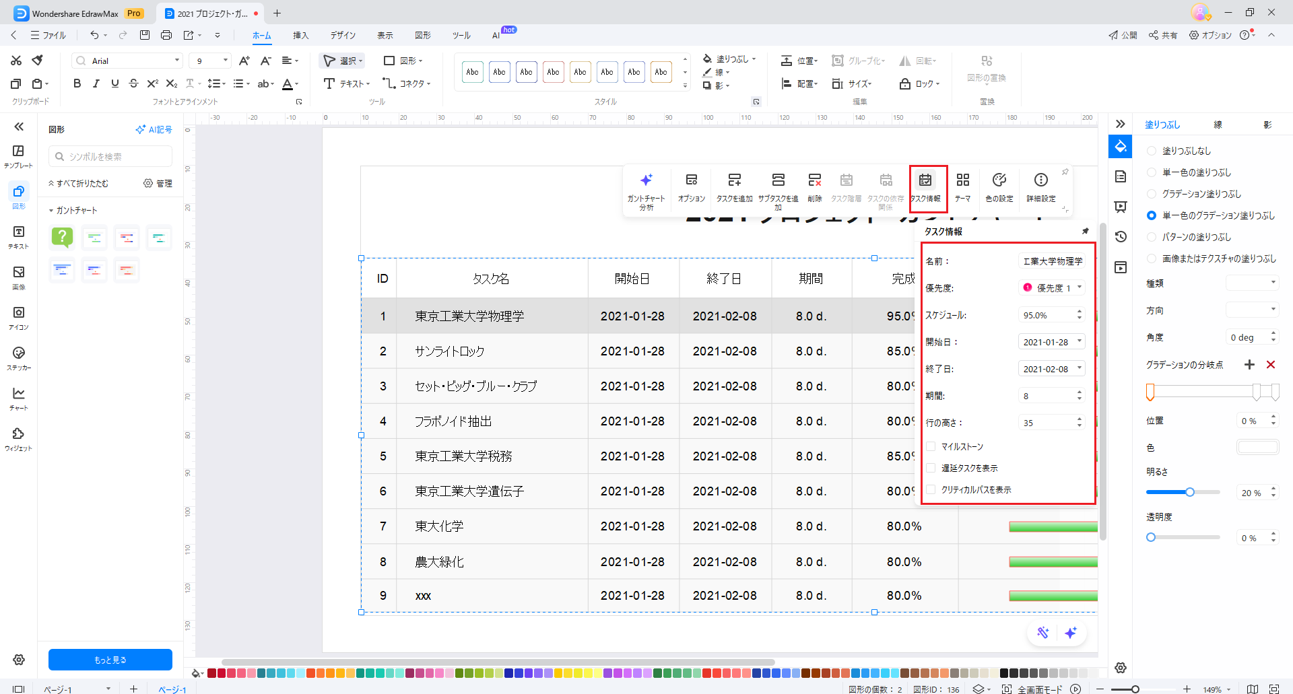Select the Format Painter icon
This screenshot has width=1293, height=694.
tap(38, 61)
